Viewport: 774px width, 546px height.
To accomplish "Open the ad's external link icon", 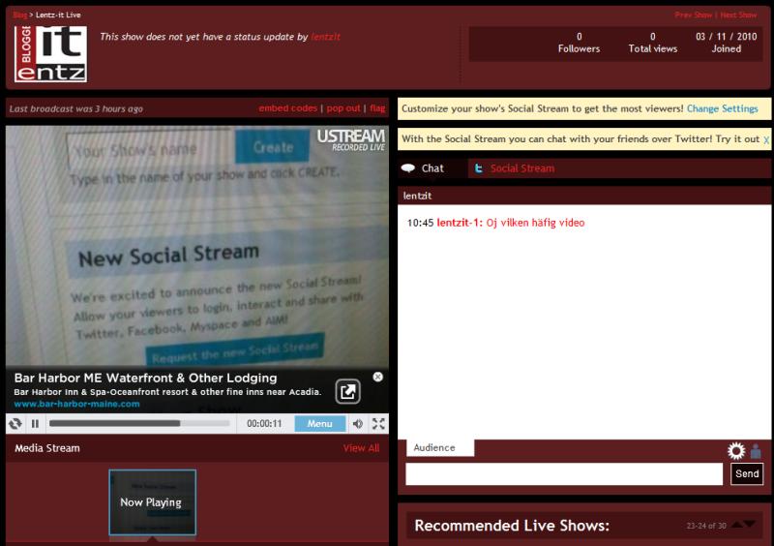I will [x=347, y=392].
